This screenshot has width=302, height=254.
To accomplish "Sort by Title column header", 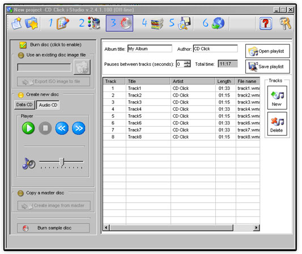I will (x=148, y=81).
